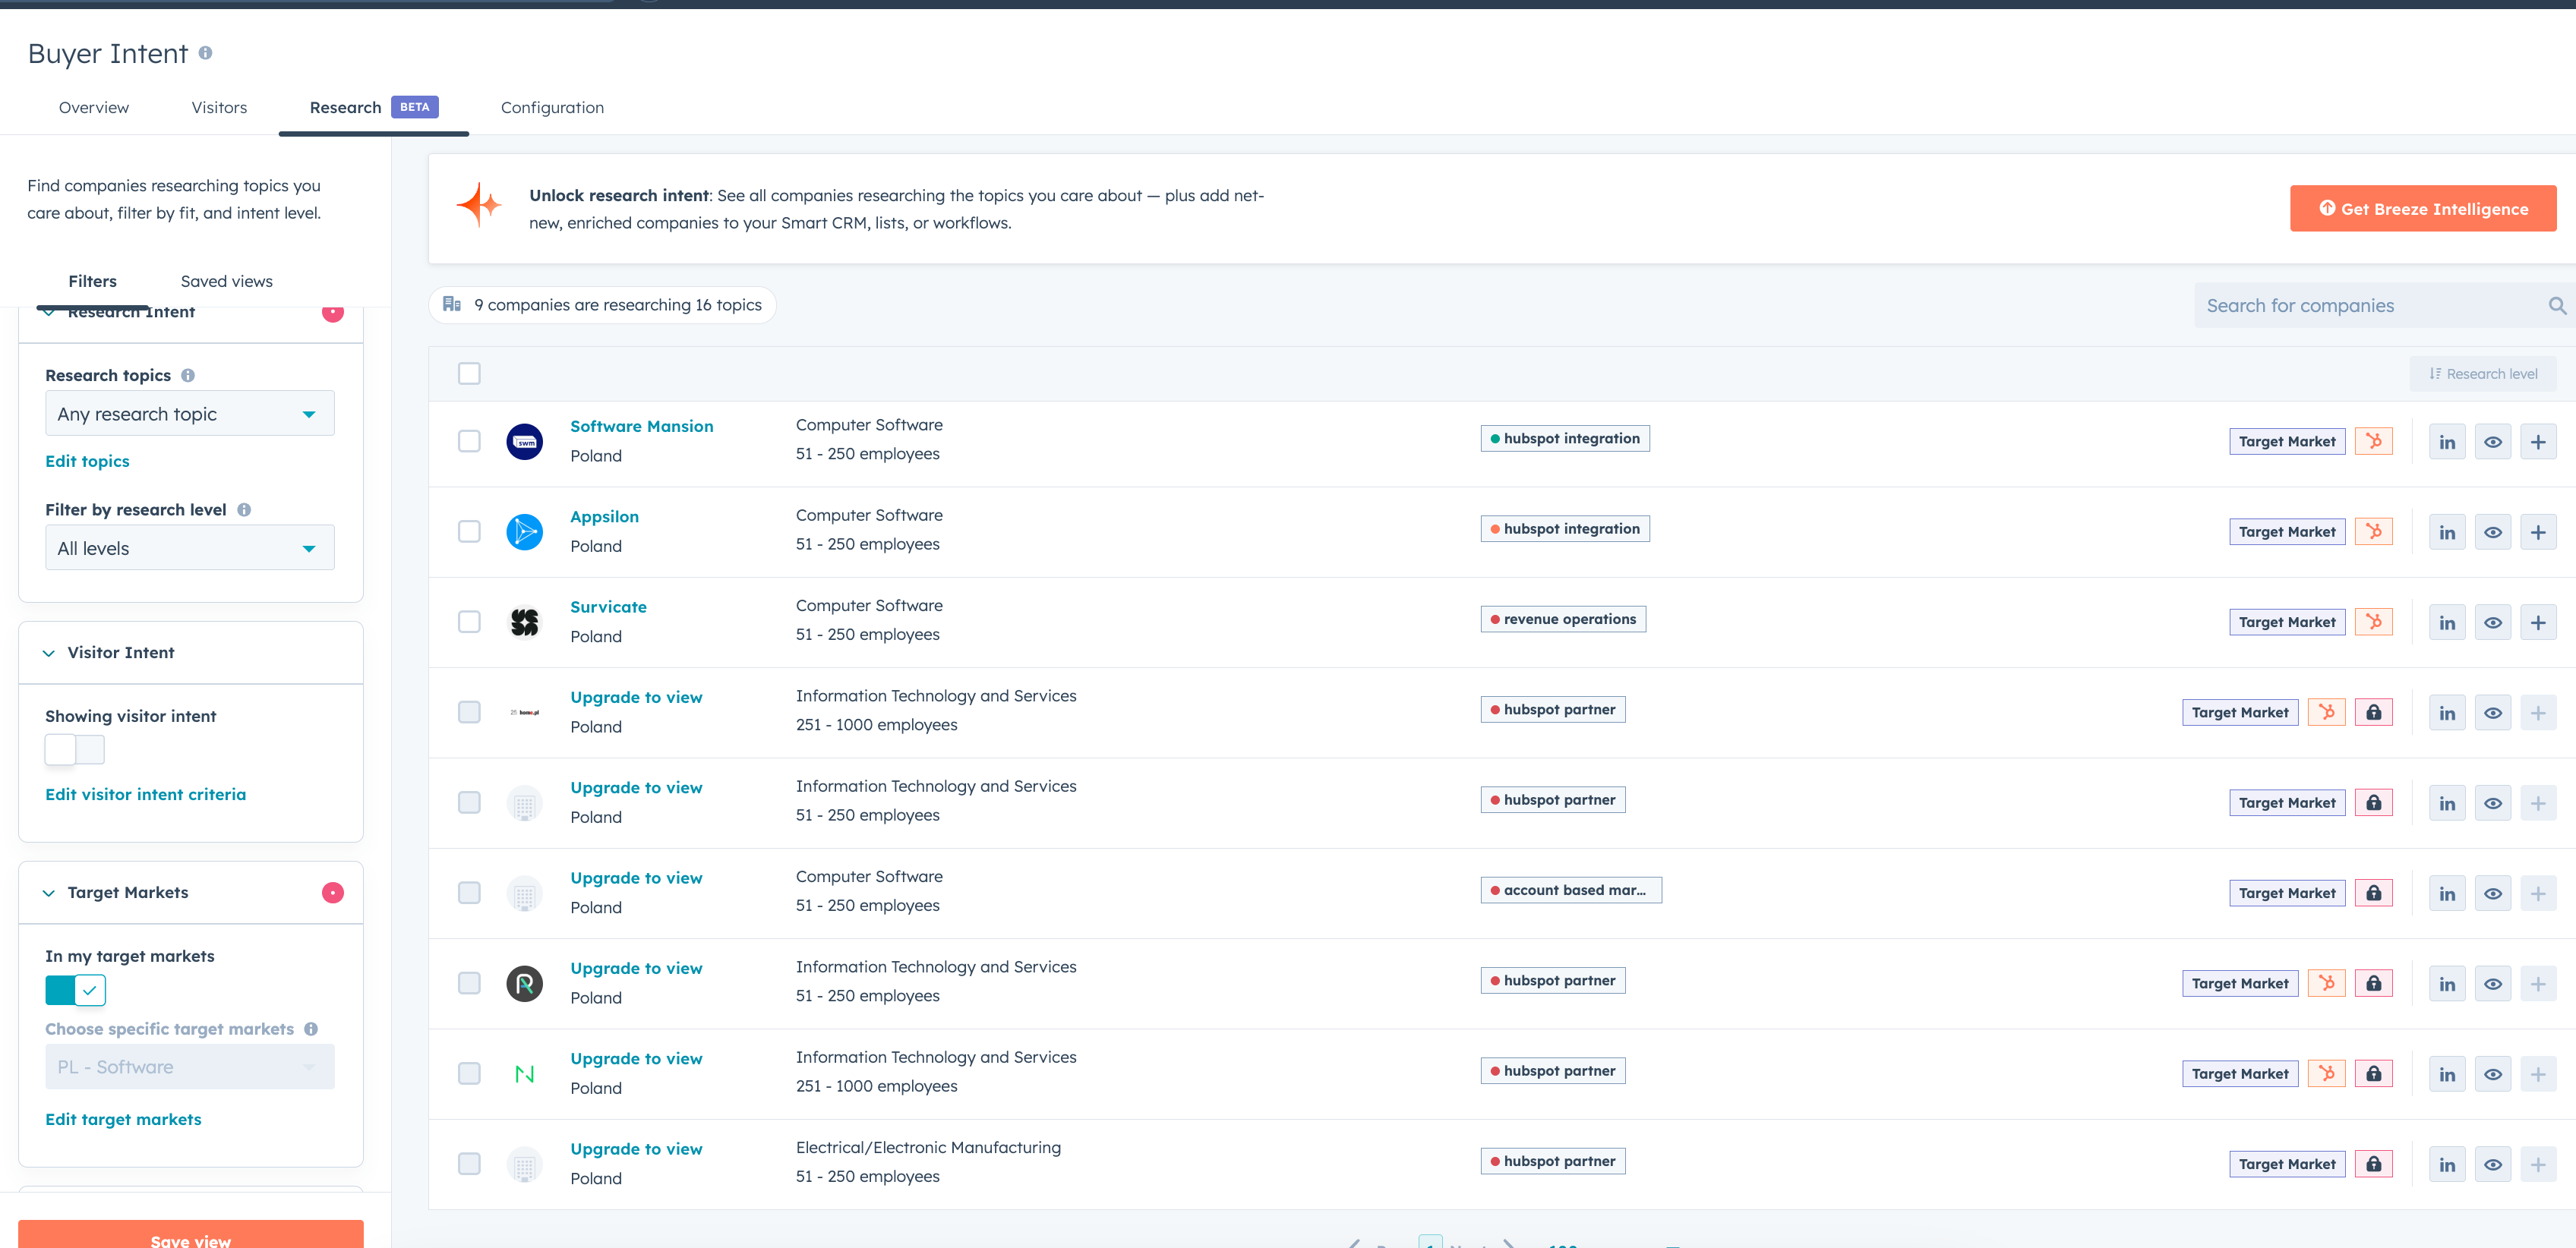Add Survicate with plus icon
The width and height of the screenshot is (2576, 1248).
click(x=2538, y=622)
